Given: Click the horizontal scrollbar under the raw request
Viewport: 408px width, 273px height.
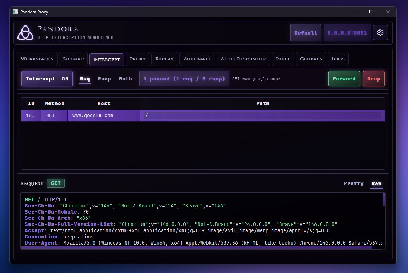Looking at the screenshot, I should (x=197, y=248).
